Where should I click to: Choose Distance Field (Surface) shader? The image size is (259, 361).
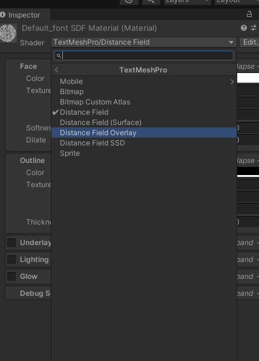coord(144,123)
